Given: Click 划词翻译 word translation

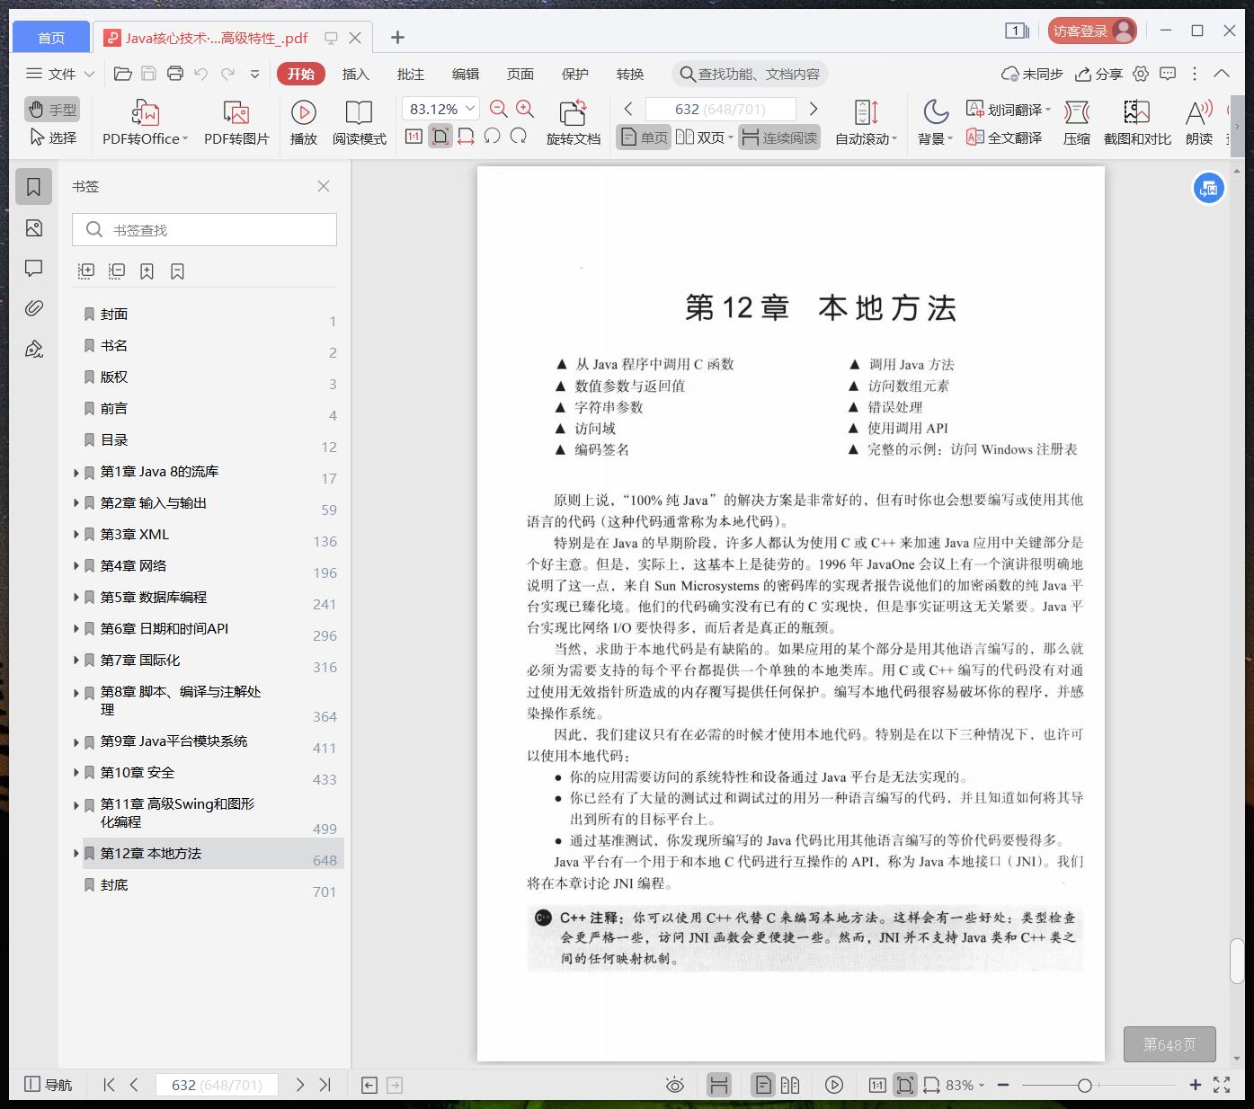Looking at the screenshot, I should 1008,109.
